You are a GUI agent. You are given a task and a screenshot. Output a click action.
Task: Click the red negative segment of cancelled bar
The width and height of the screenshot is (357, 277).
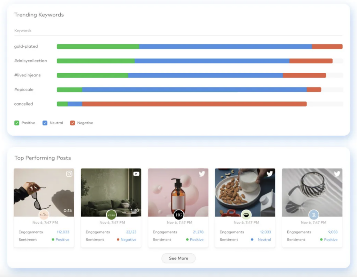[195, 104]
